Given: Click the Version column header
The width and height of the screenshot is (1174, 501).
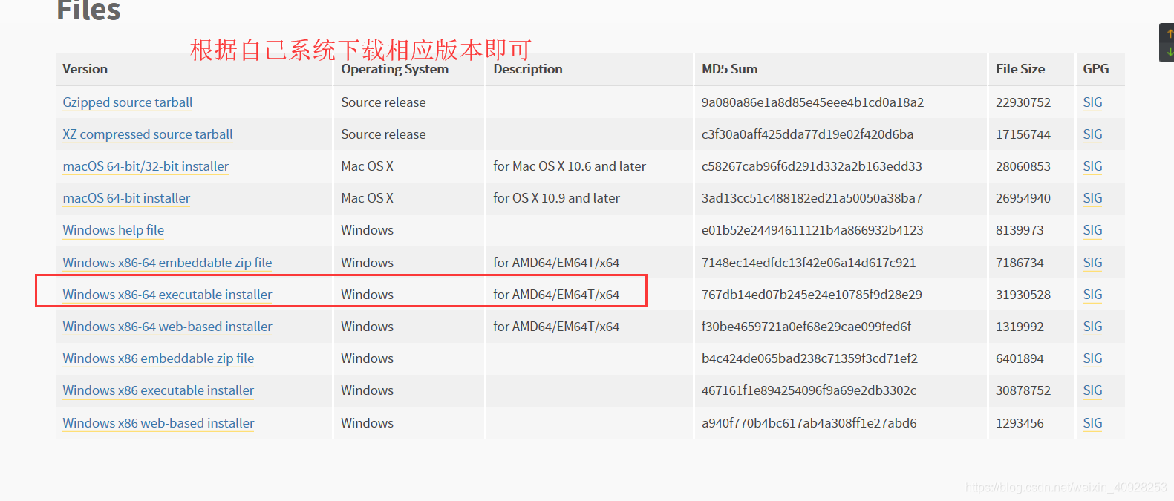Looking at the screenshot, I should [x=85, y=69].
